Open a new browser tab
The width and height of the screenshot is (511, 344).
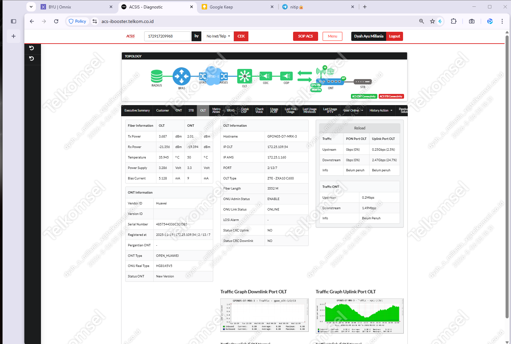pyautogui.click(x=365, y=7)
